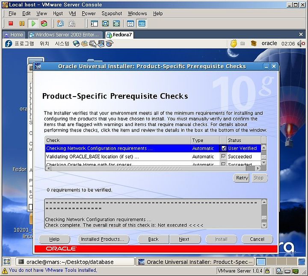Image resolution: width=308 pixels, height=276 pixels.
Task: Click the lock icon in VMware status bar
Action: 267,271
